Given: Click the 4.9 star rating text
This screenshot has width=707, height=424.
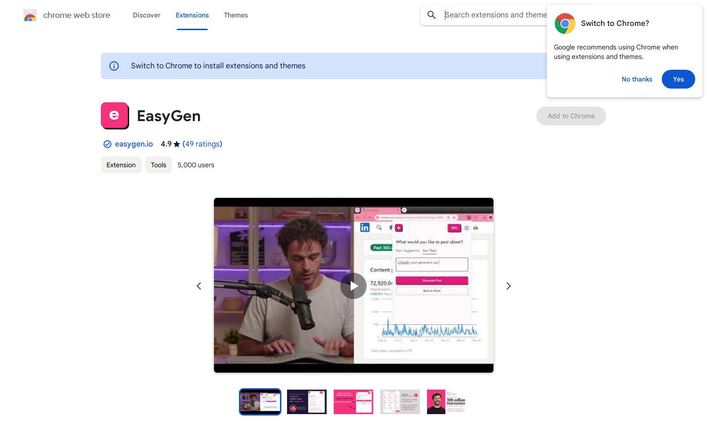Looking at the screenshot, I should 170,144.
